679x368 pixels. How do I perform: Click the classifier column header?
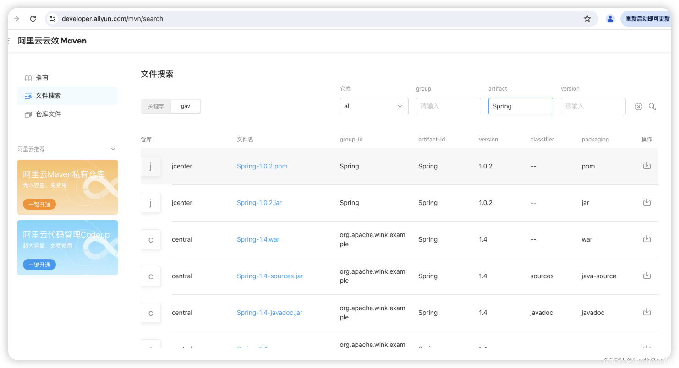click(542, 140)
